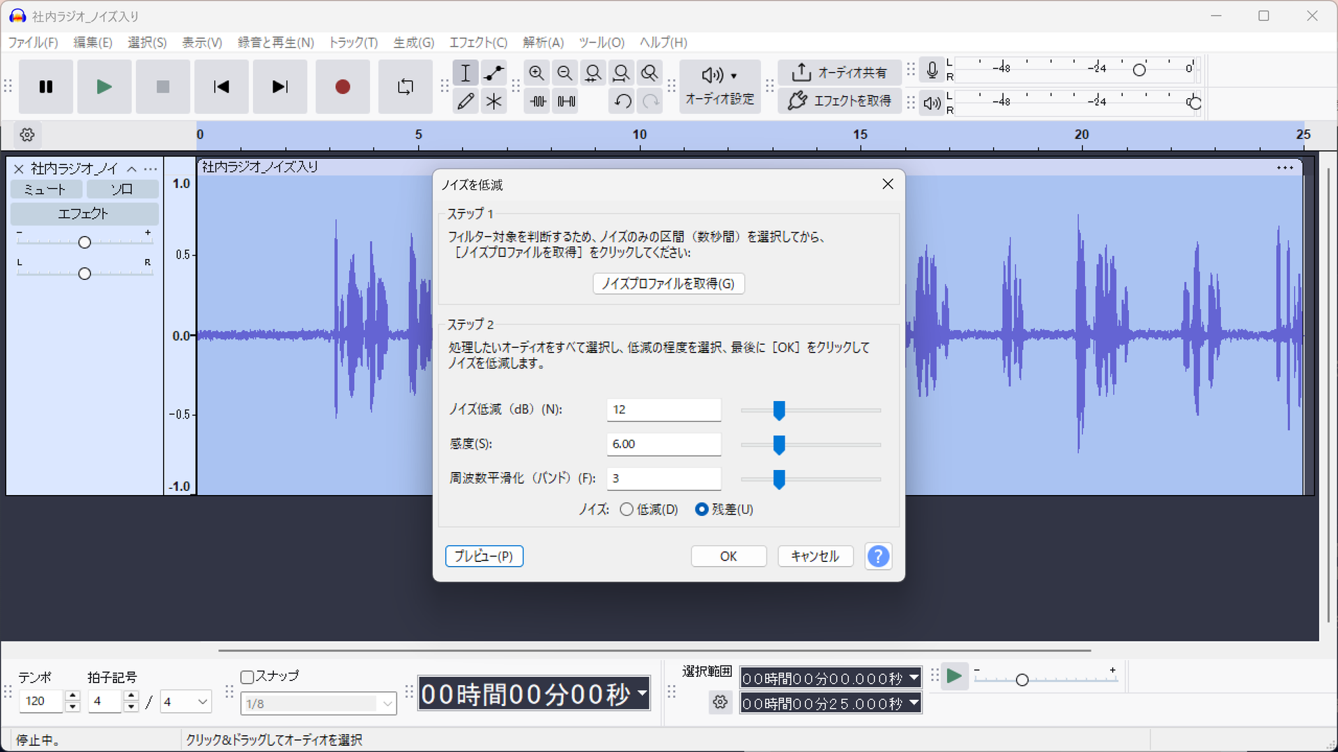Screen dimensions: 1338x752
Task: Select the 残差(U) noise radio button
Action: tap(702, 510)
